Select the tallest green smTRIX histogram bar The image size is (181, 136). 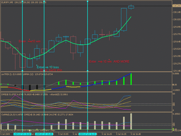[x=131, y=79]
